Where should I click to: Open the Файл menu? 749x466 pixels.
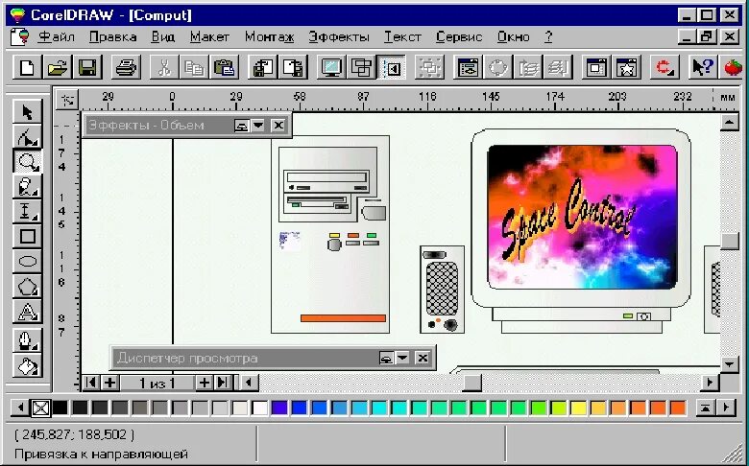click(x=56, y=36)
